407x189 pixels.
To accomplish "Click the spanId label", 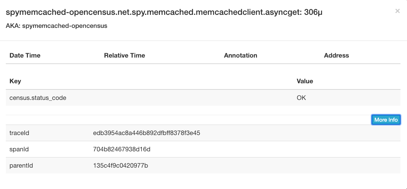I will pyautogui.click(x=20, y=150).
